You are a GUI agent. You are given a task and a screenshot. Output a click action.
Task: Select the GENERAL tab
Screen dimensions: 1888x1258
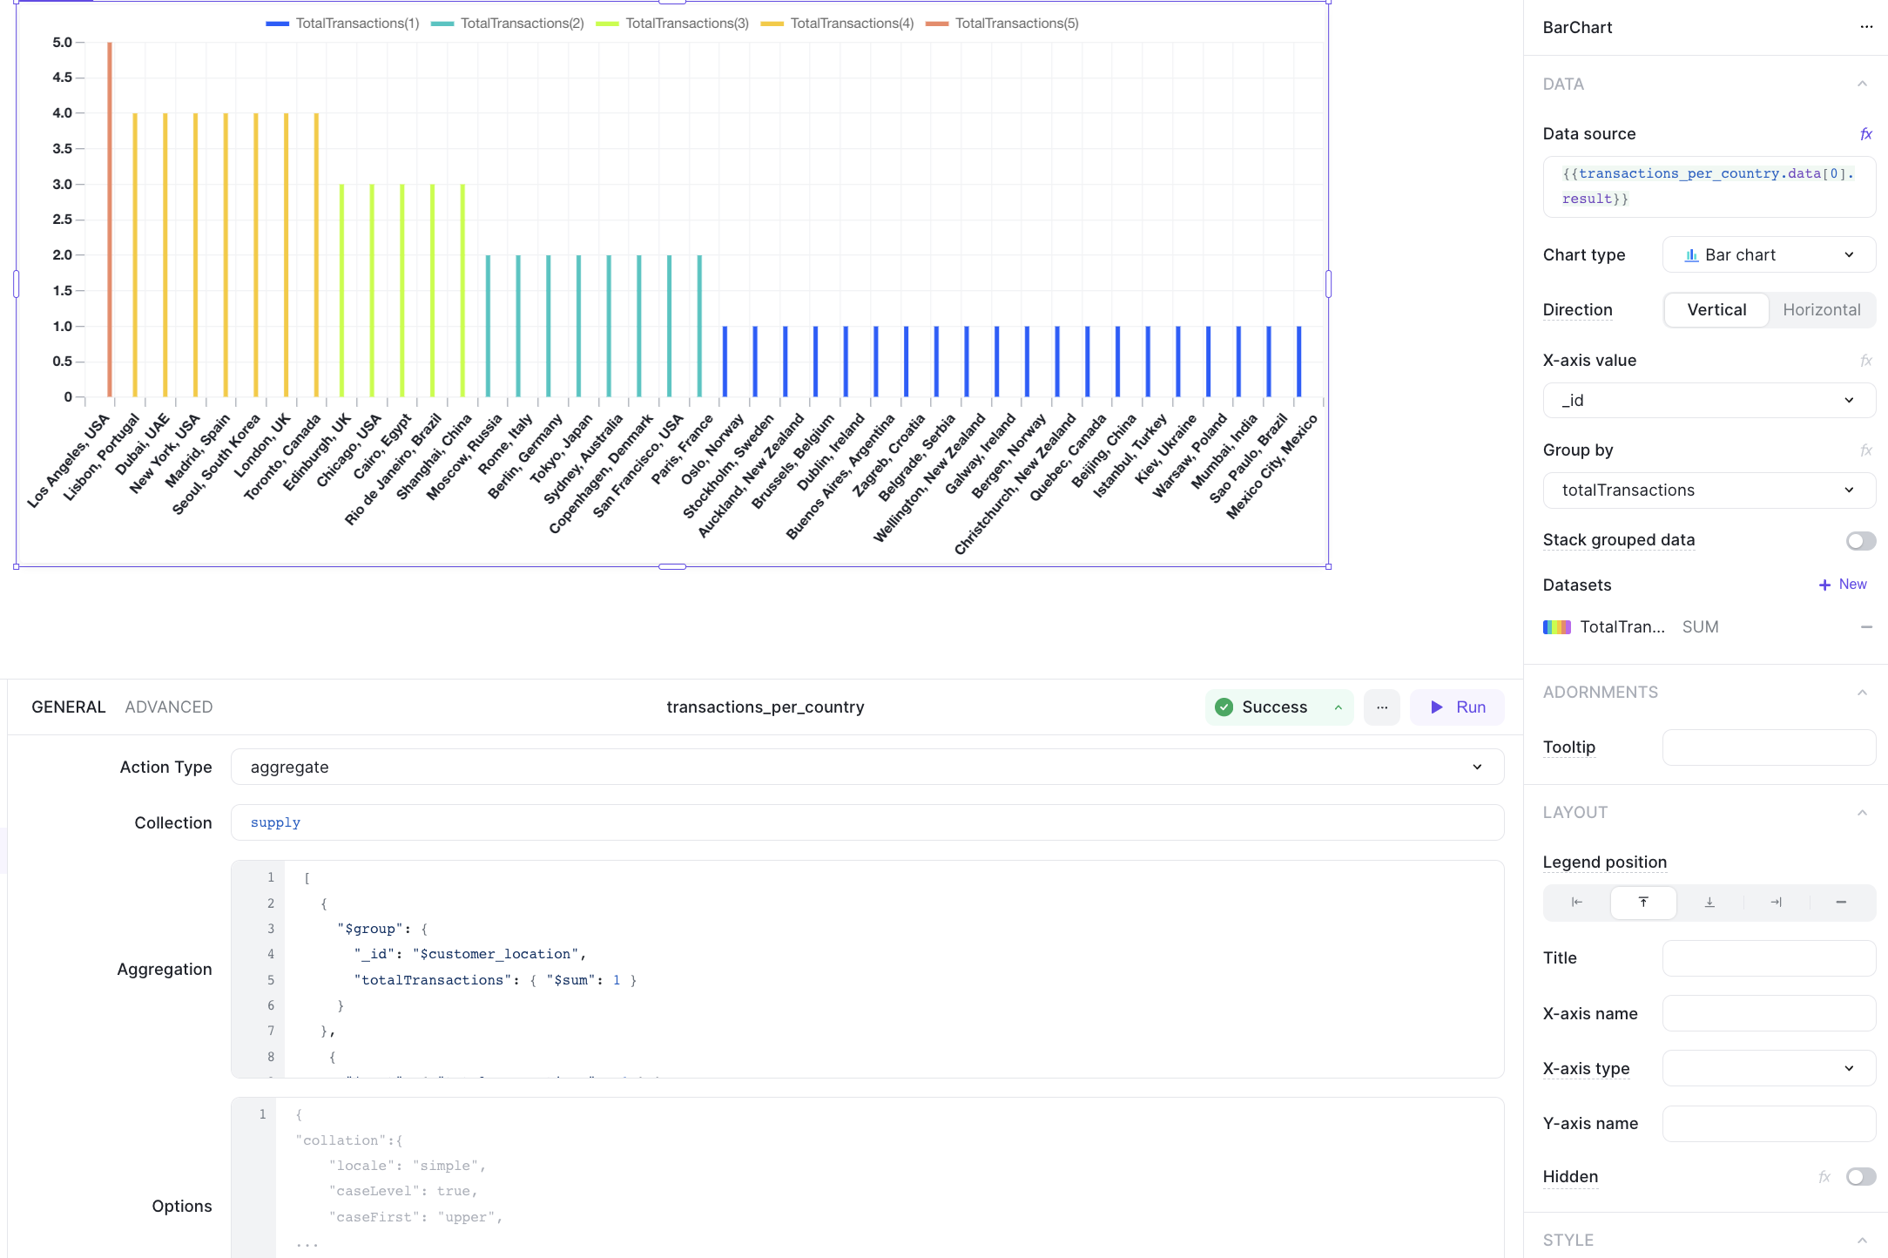[68, 707]
